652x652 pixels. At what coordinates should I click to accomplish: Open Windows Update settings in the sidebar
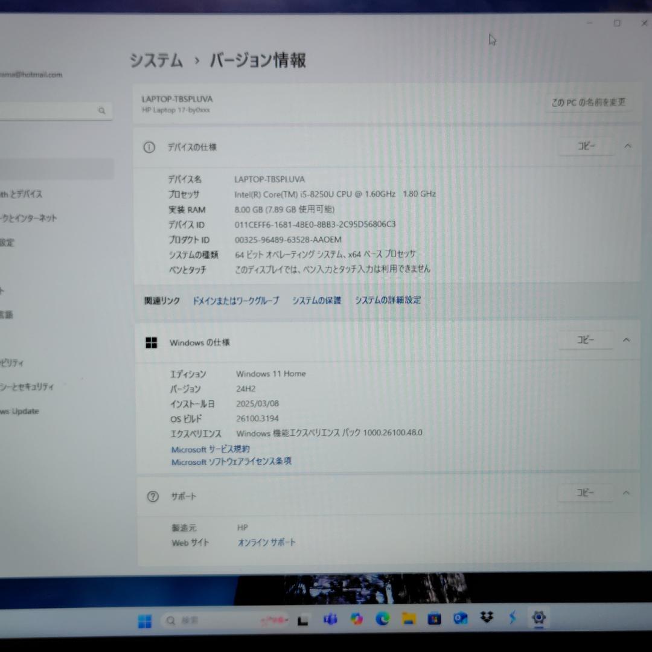pyautogui.click(x=19, y=411)
